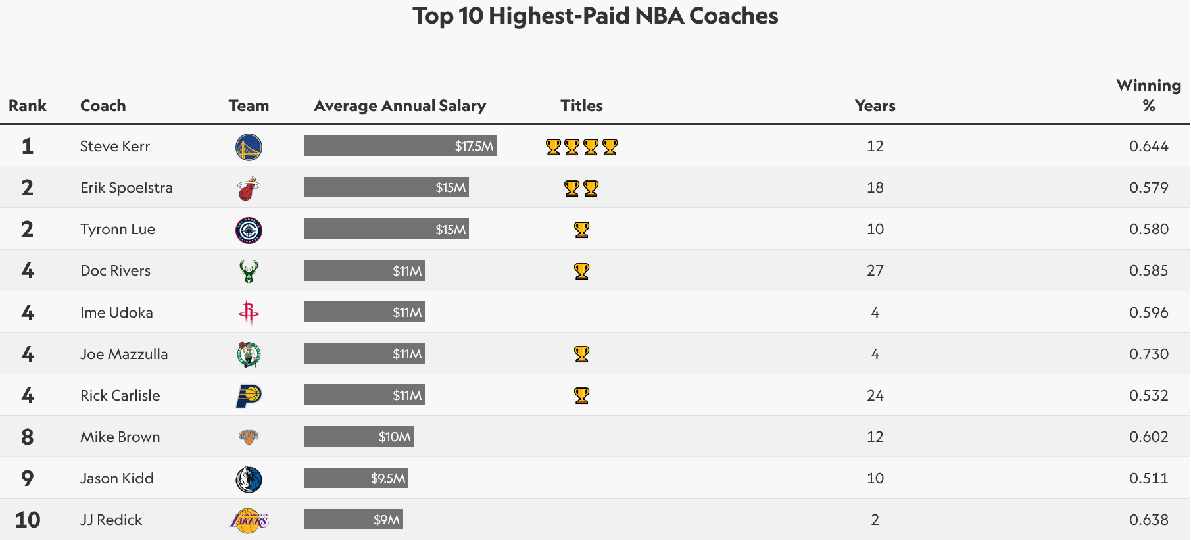Screen dimensions: 1191x540
Task: Click the Average Annual Salary column header
Action: [x=399, y=106]
